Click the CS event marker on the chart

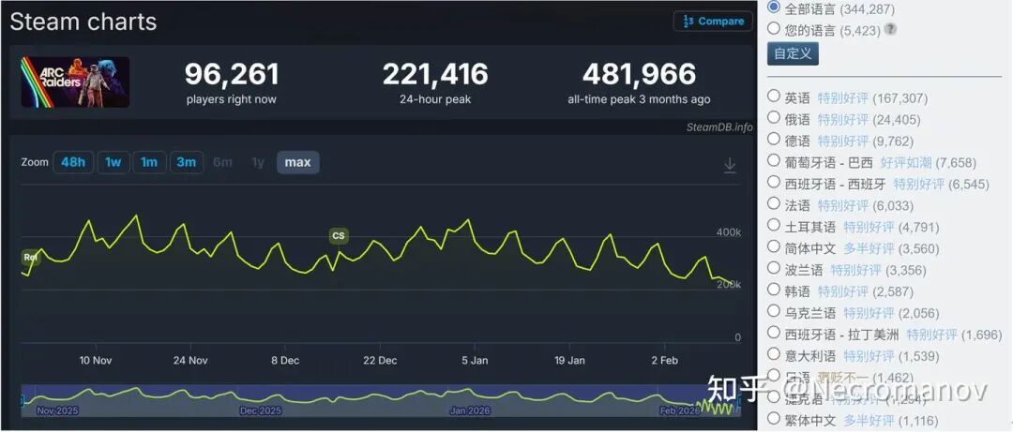coord(338,236)
